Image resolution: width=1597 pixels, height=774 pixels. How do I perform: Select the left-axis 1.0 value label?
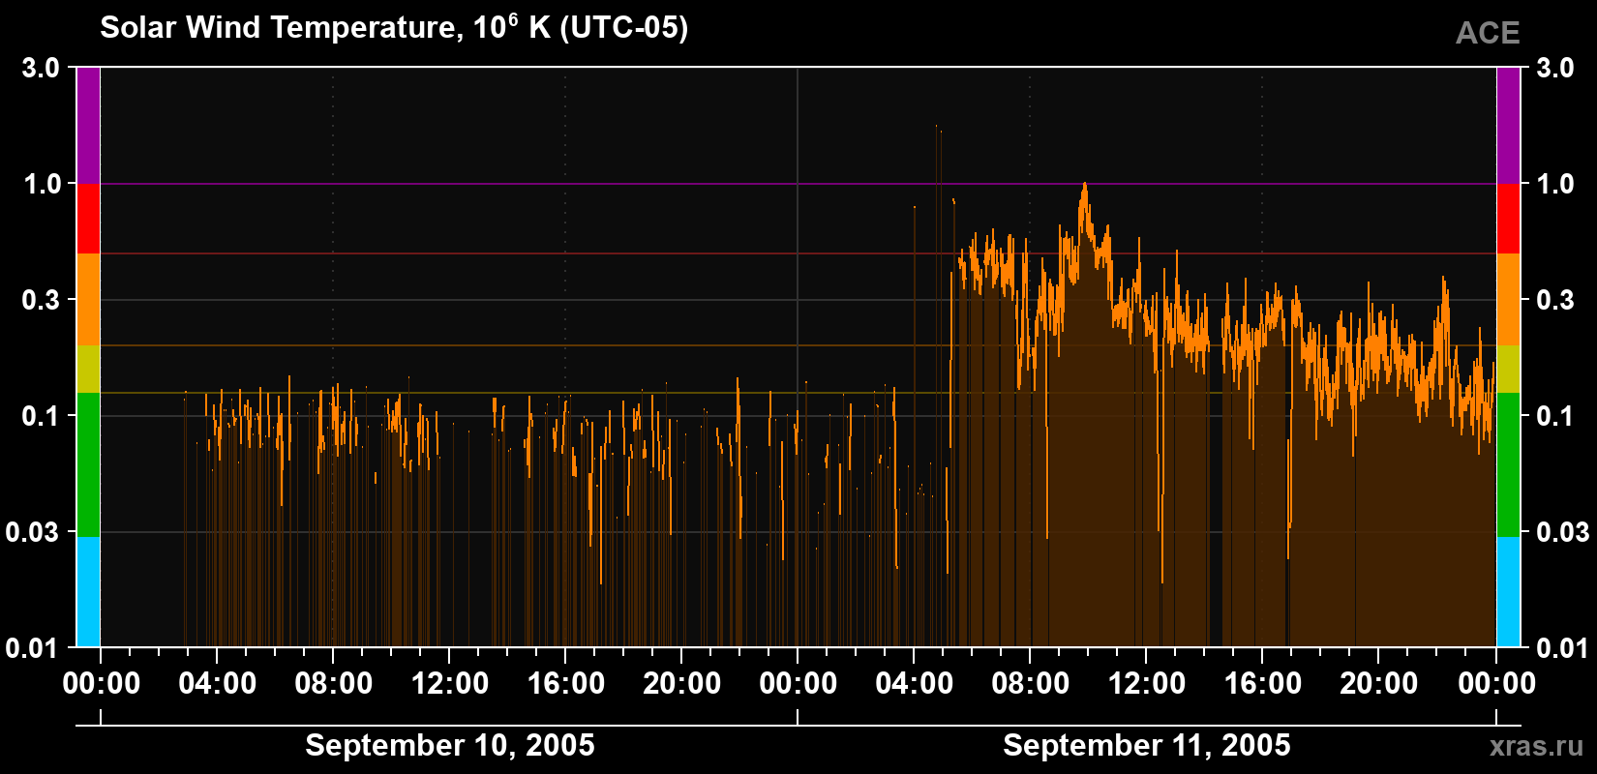[x=41, y=184]
